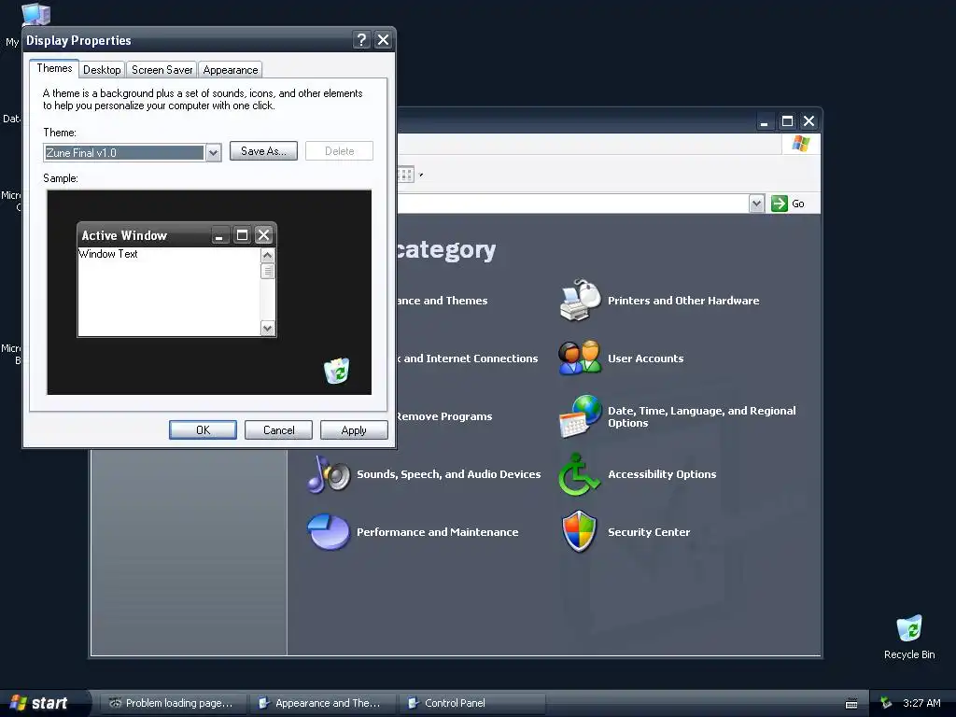
Task: Click the network tray icon beside clock
Action: (886, 703)
